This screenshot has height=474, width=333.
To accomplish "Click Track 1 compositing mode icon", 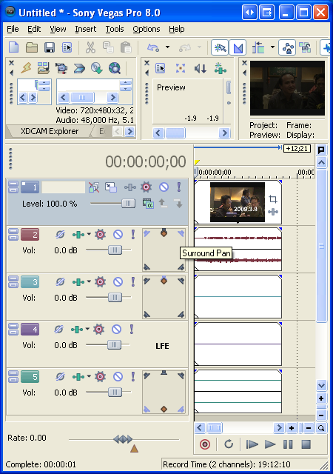I will pyautogui.click(x=148, y=204).
